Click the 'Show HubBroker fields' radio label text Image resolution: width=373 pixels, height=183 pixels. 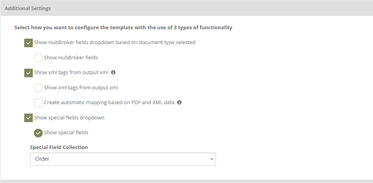pos(71,57)
